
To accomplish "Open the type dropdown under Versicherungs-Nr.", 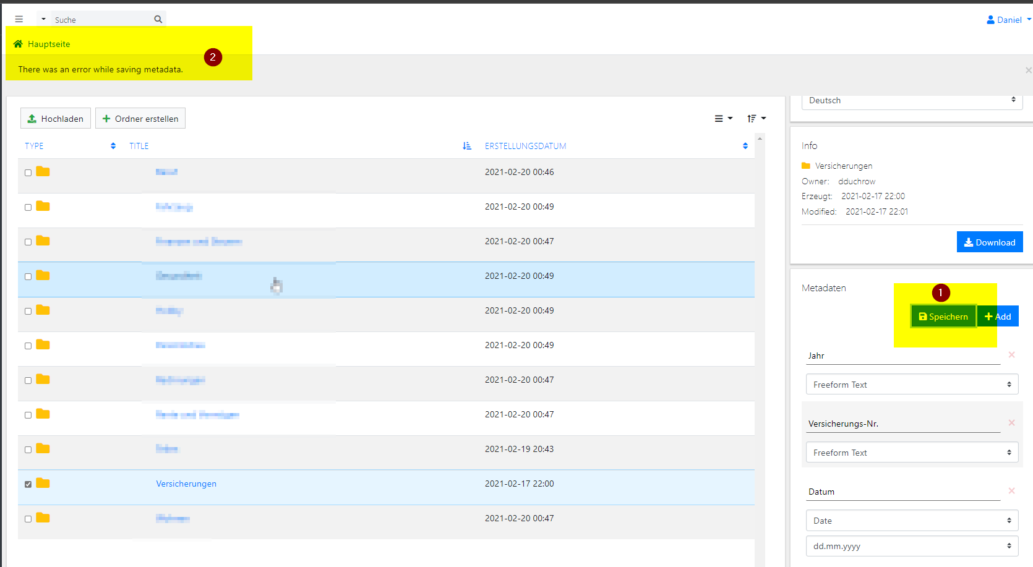I will click(912, 453).
